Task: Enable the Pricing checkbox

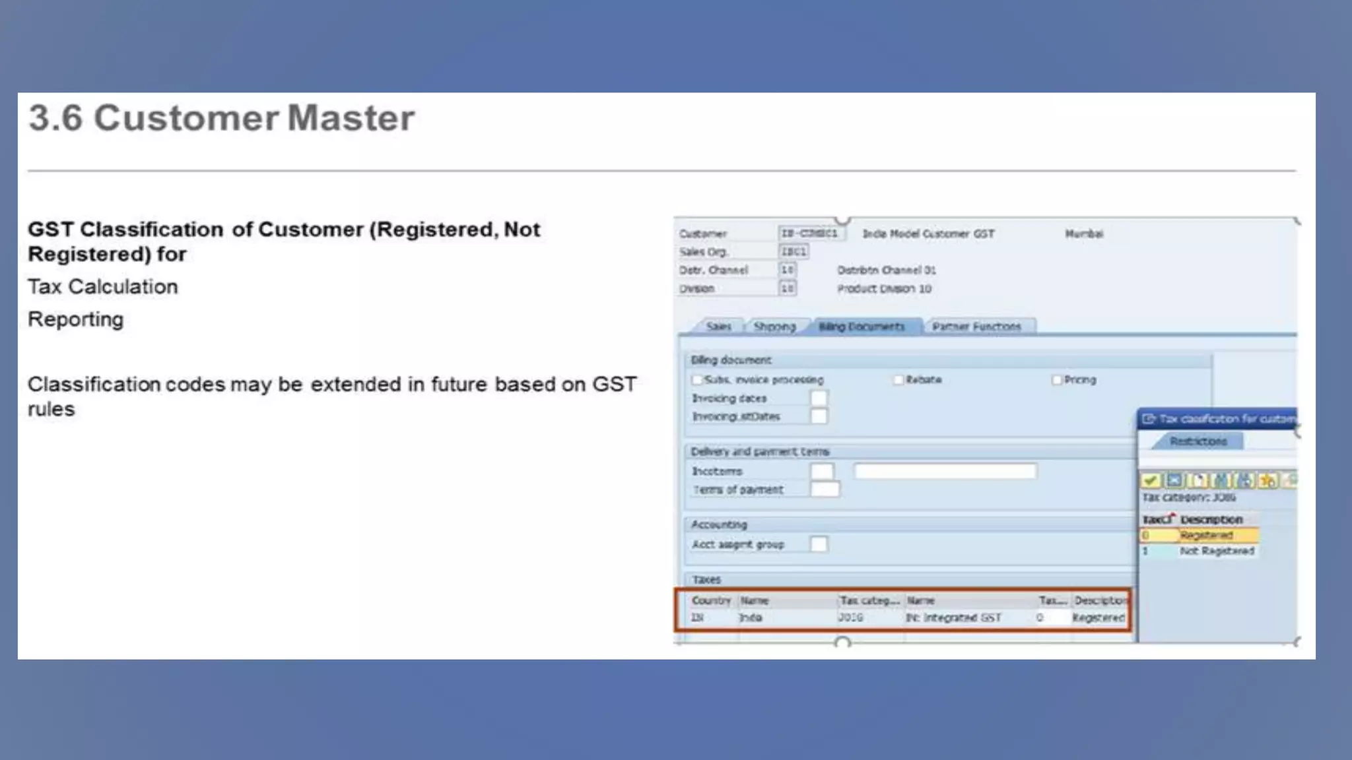Action: 1056,380
